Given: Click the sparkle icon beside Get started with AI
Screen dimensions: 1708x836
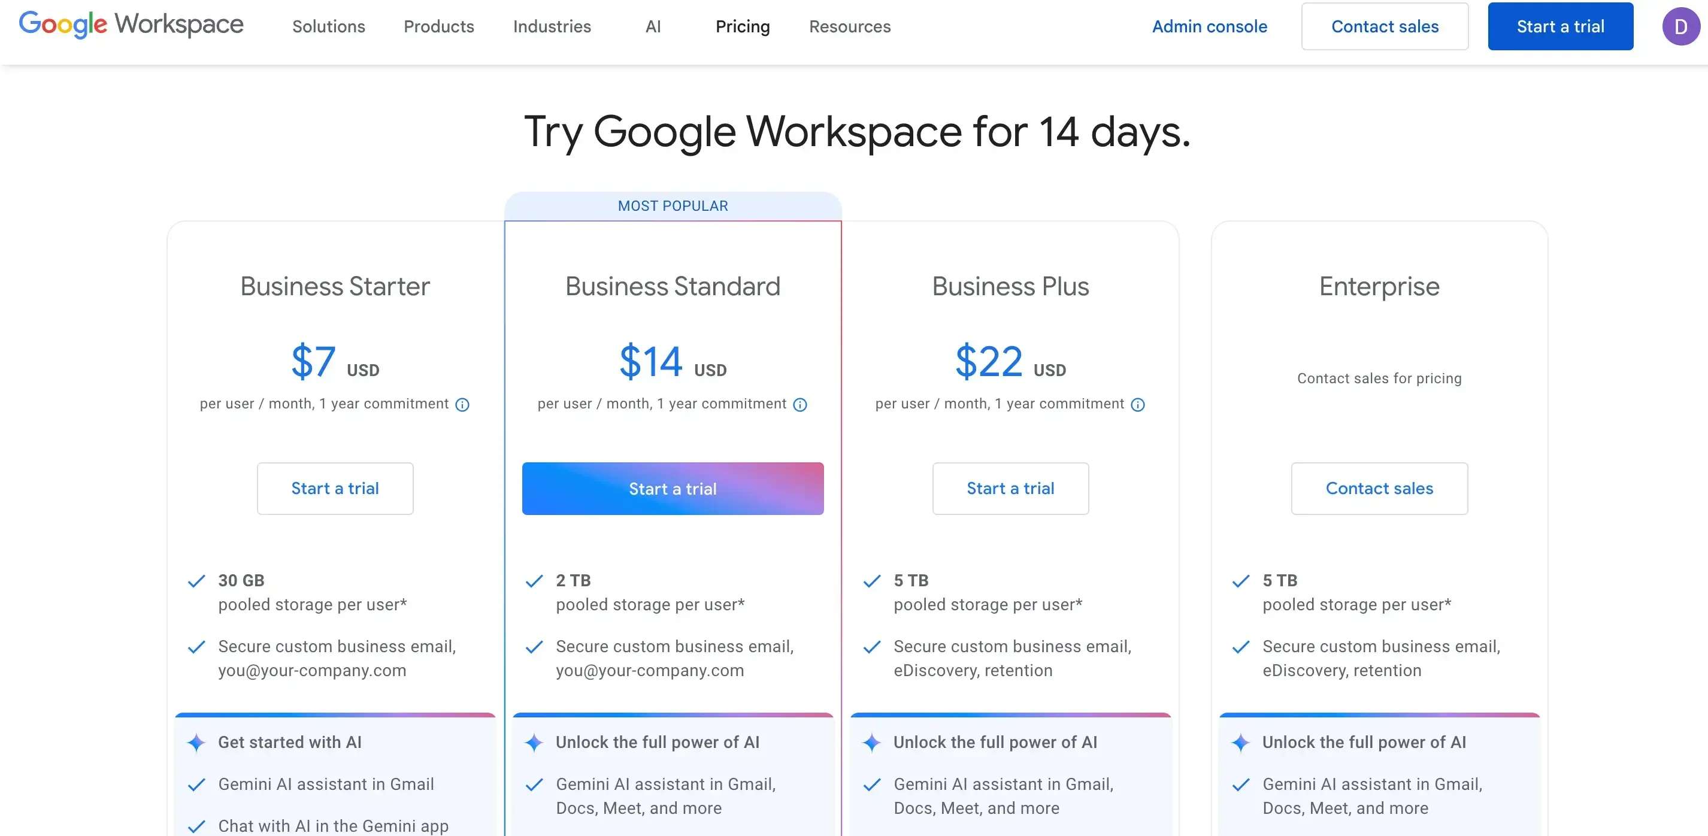Looking at the screenshot, I should tap(196, 743).
